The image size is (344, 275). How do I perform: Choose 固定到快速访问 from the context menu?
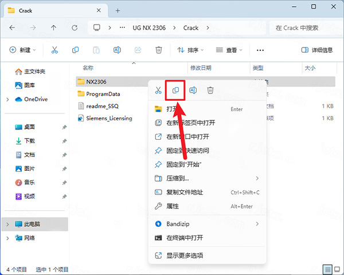pyautogui.click(x=208, y=151)
